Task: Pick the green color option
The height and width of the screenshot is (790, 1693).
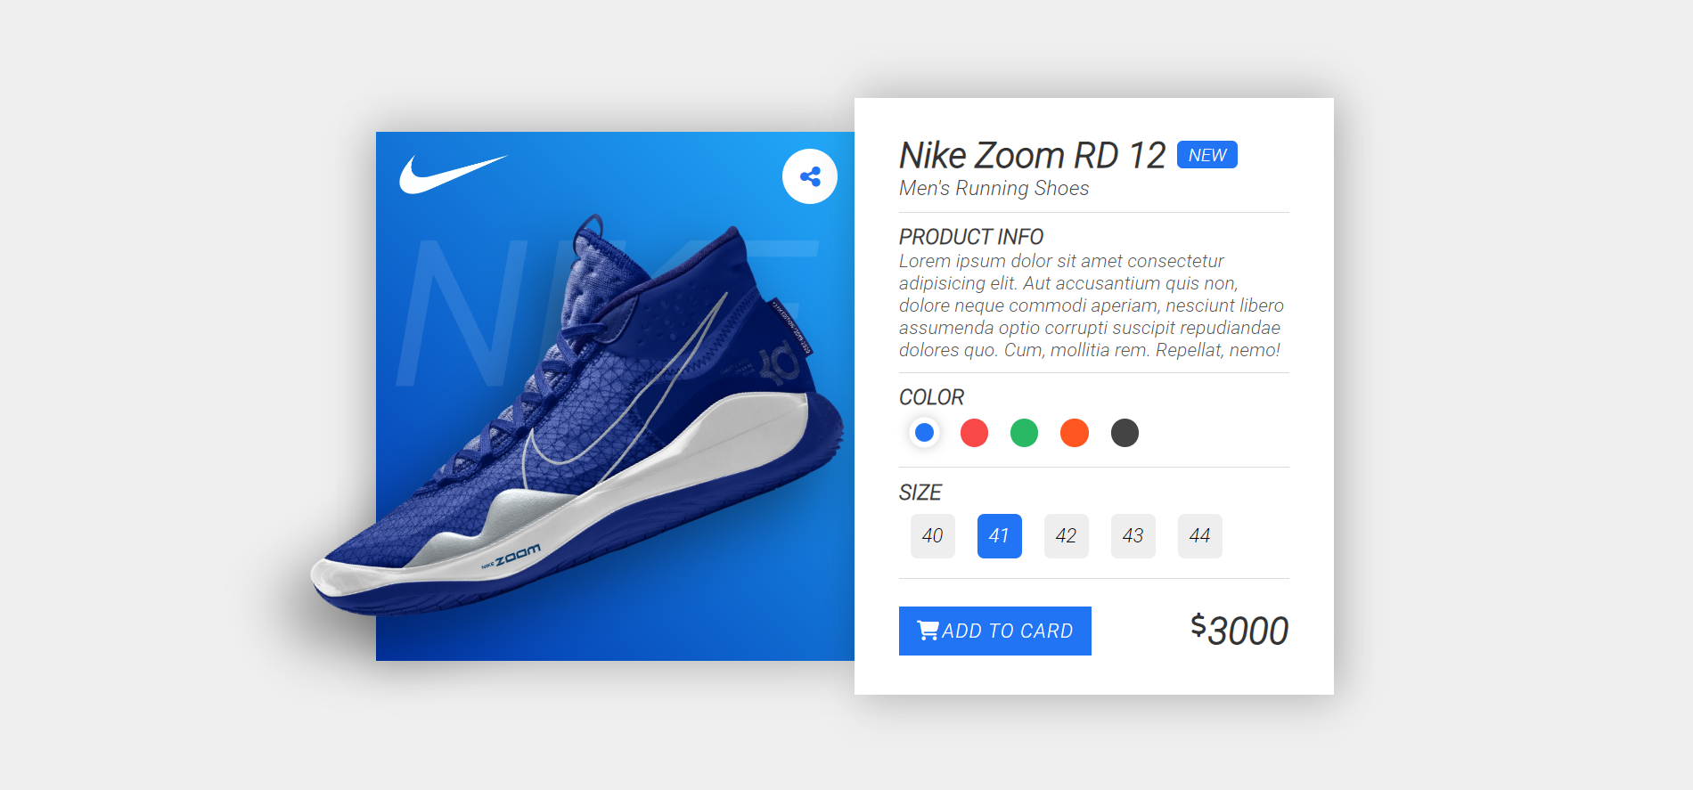Action: click(1024, 433)
